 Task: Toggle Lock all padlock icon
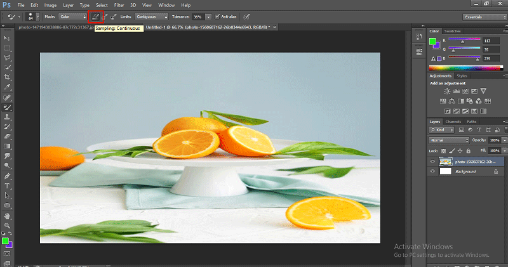point(468,151)
